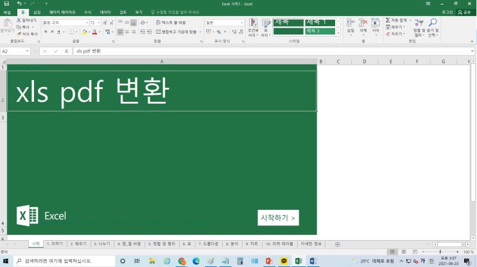477x267 pixels.
Task: Open the 파일 File tab
Action: point(7,12)
